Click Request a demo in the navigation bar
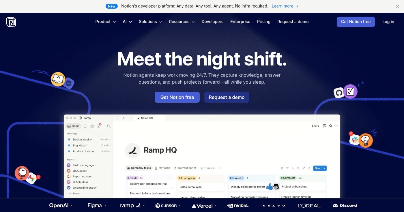This screenshot has width=404, height=212. point(293,22)
